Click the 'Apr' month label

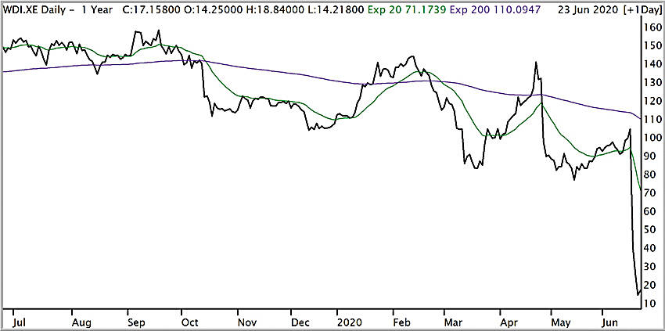coord(509,322)
